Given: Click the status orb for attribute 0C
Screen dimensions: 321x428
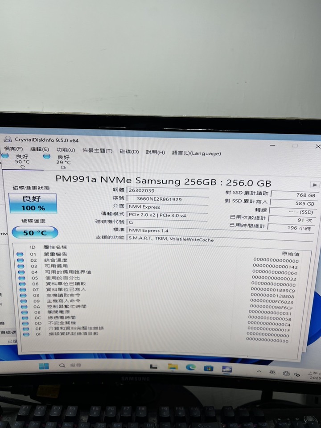Looking at the screenshot, I should 25,318.
